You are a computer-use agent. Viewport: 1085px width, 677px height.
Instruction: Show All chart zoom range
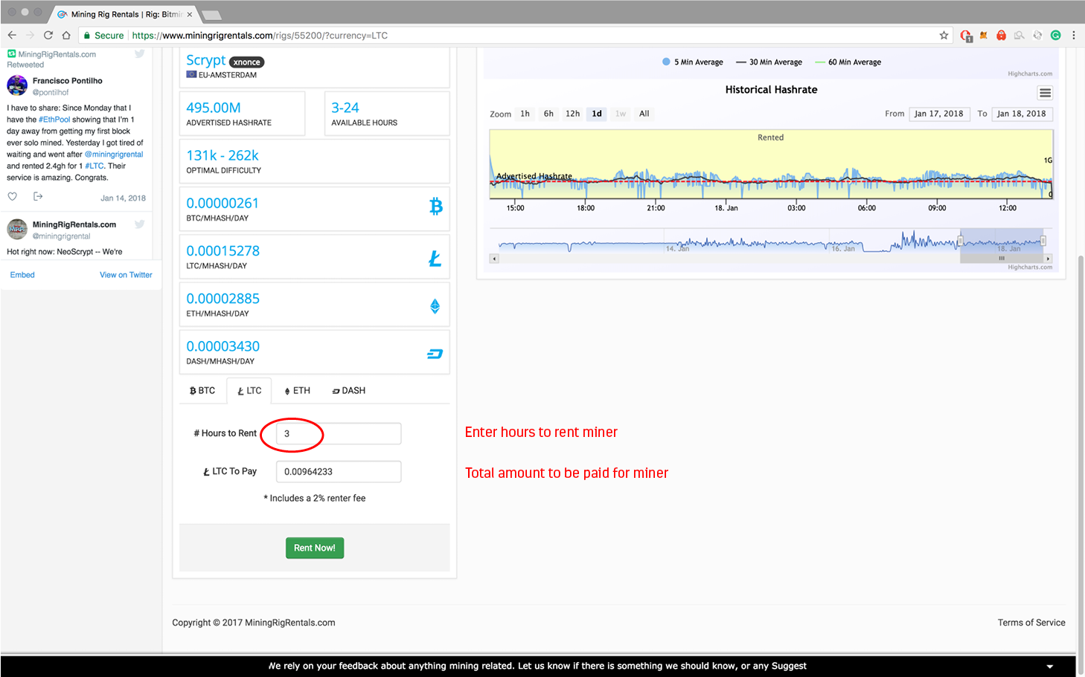click(x=644, y=114)
